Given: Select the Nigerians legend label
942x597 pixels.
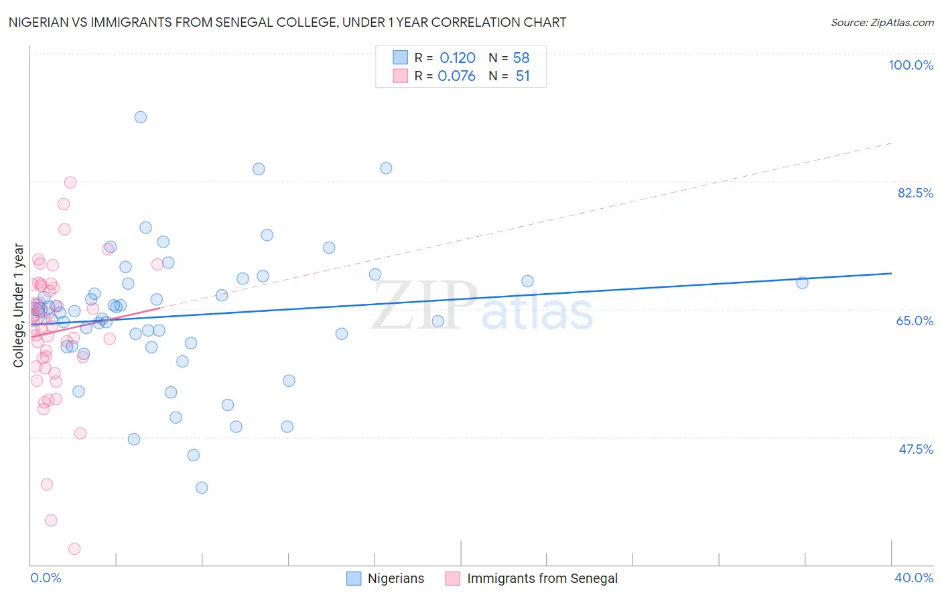Looking at the screenshot, I should pos(396,578).
